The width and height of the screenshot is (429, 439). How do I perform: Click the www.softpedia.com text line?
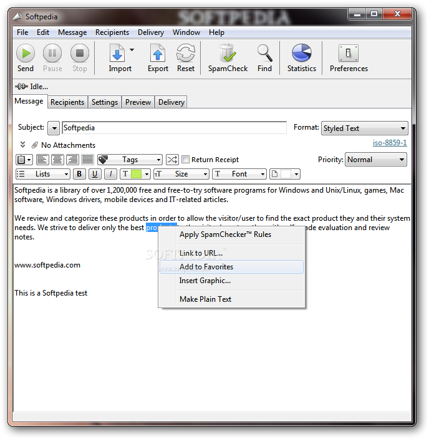[47, 265]
